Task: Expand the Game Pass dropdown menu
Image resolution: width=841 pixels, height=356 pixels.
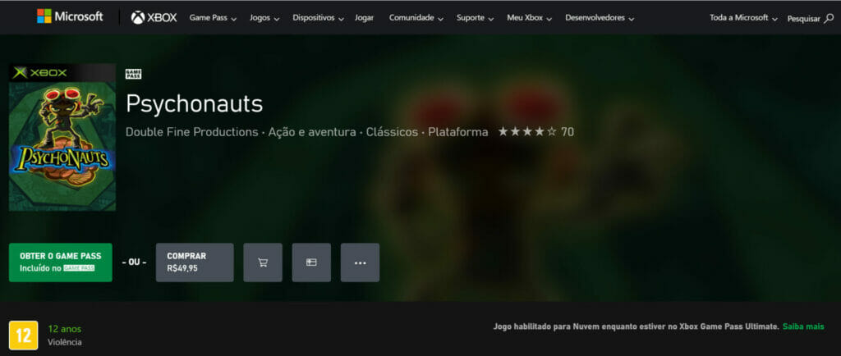Action: pos(213,17)
